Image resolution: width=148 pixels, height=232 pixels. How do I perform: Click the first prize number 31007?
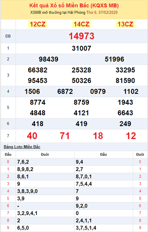click(81, 48)
